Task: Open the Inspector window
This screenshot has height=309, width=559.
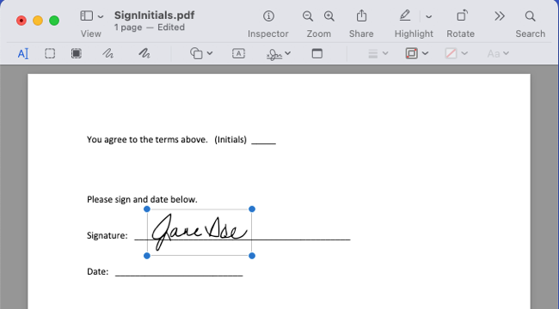Action: coord(268,16)
